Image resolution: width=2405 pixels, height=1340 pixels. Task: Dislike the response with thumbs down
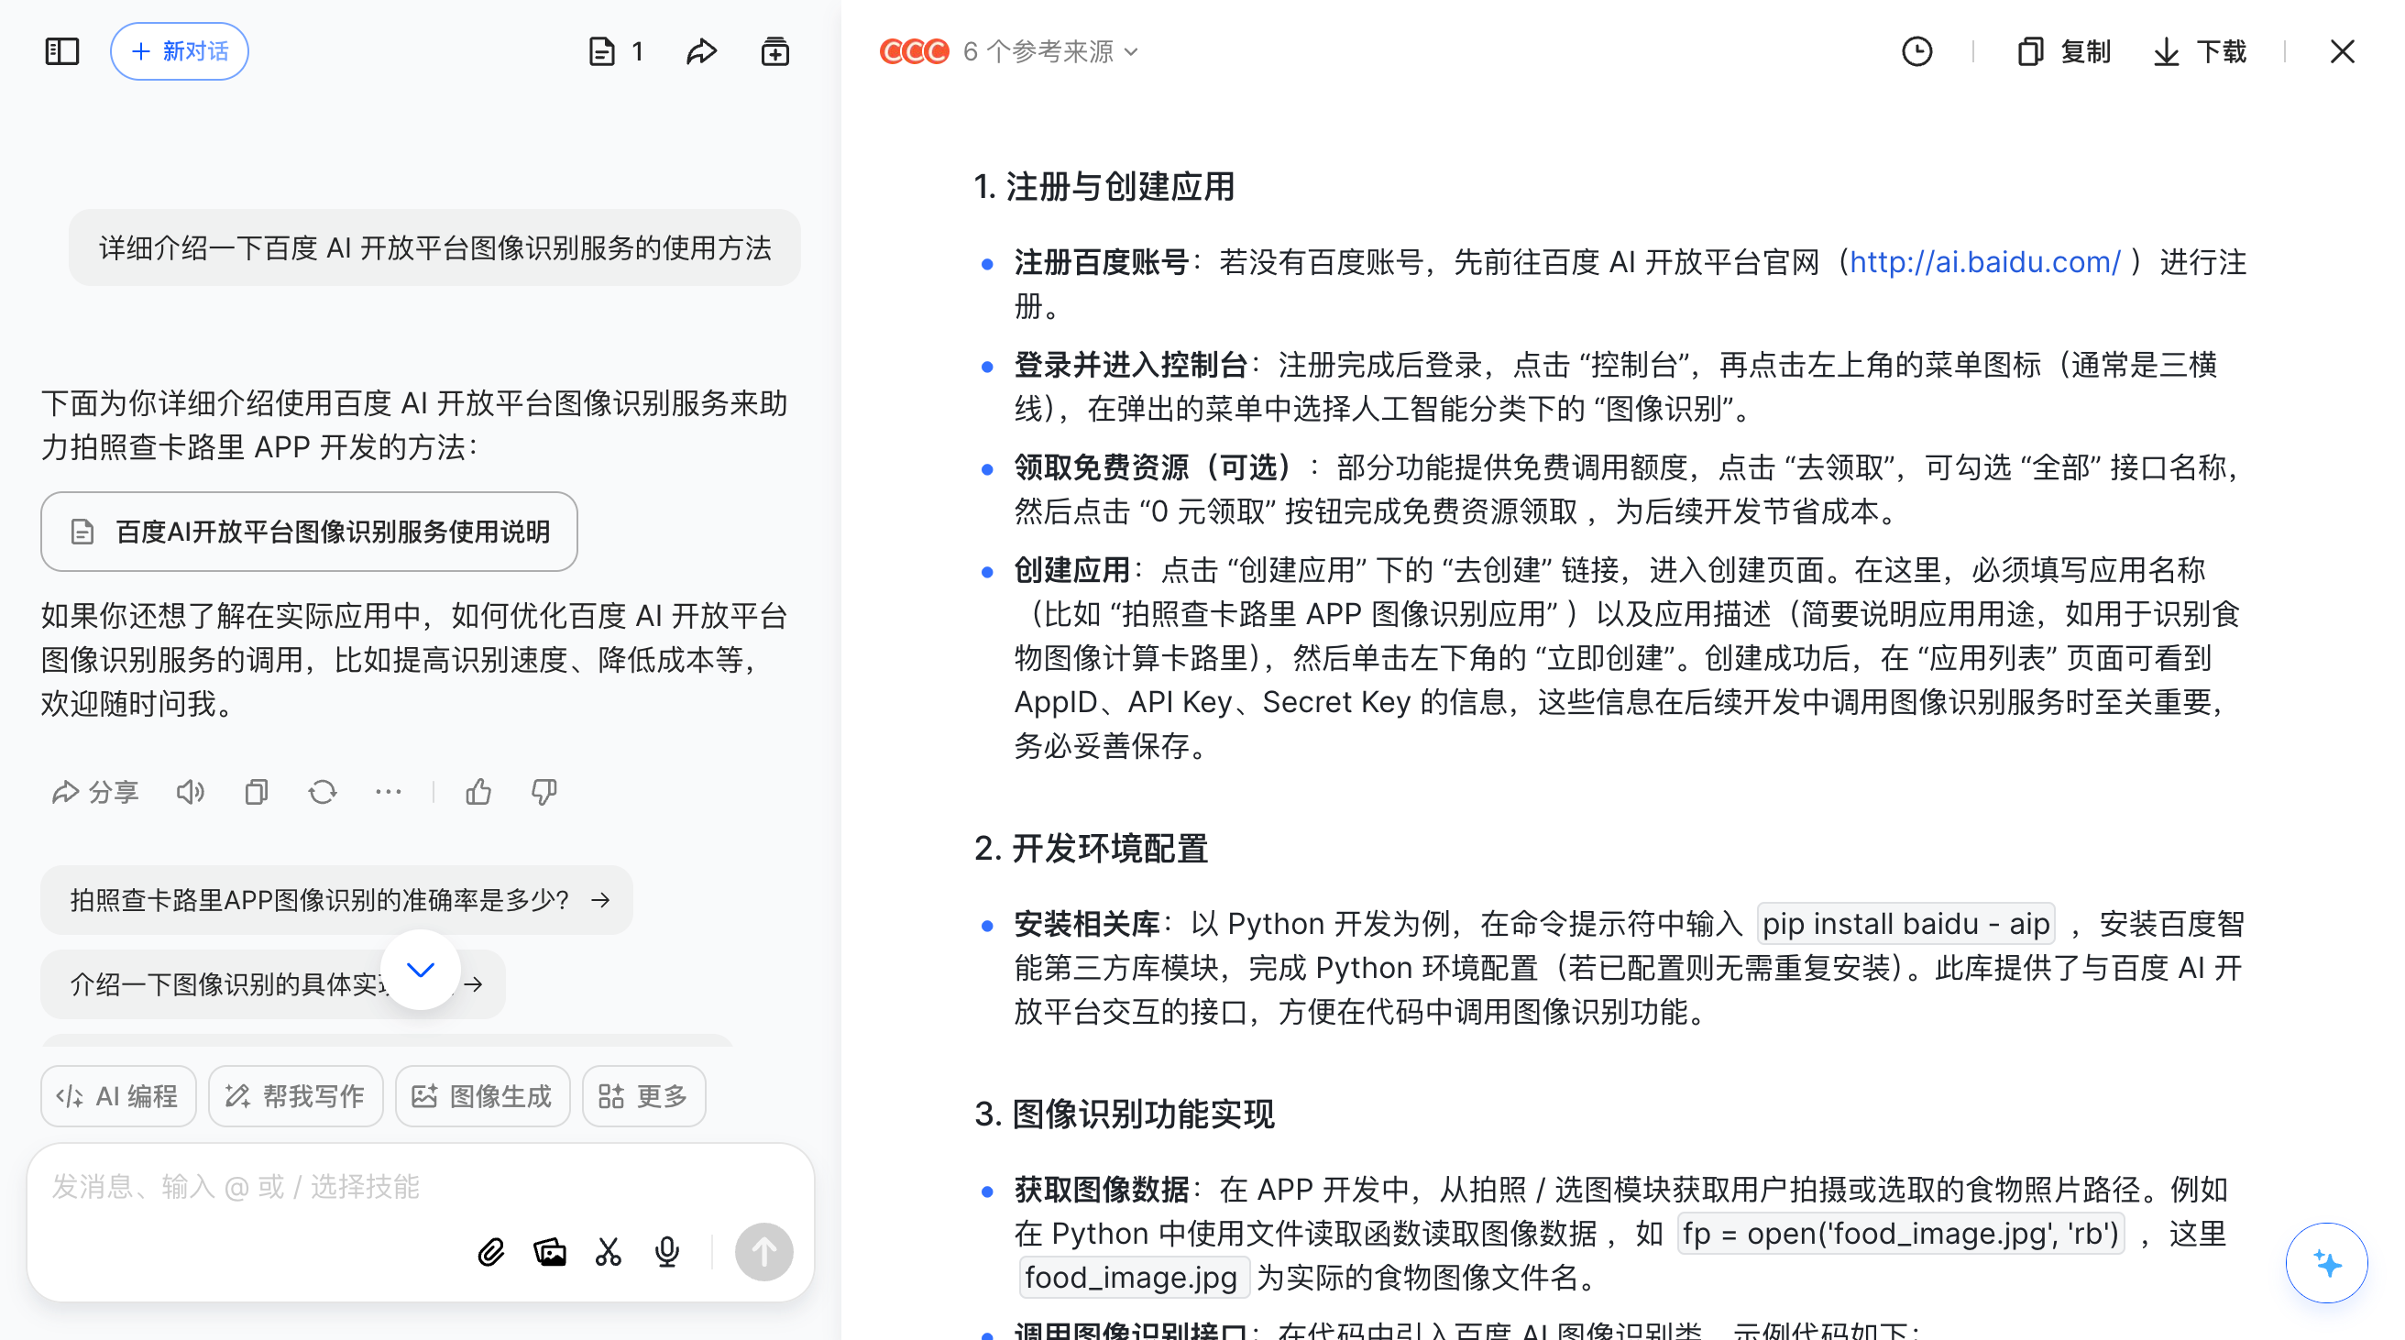pos(544,792)
